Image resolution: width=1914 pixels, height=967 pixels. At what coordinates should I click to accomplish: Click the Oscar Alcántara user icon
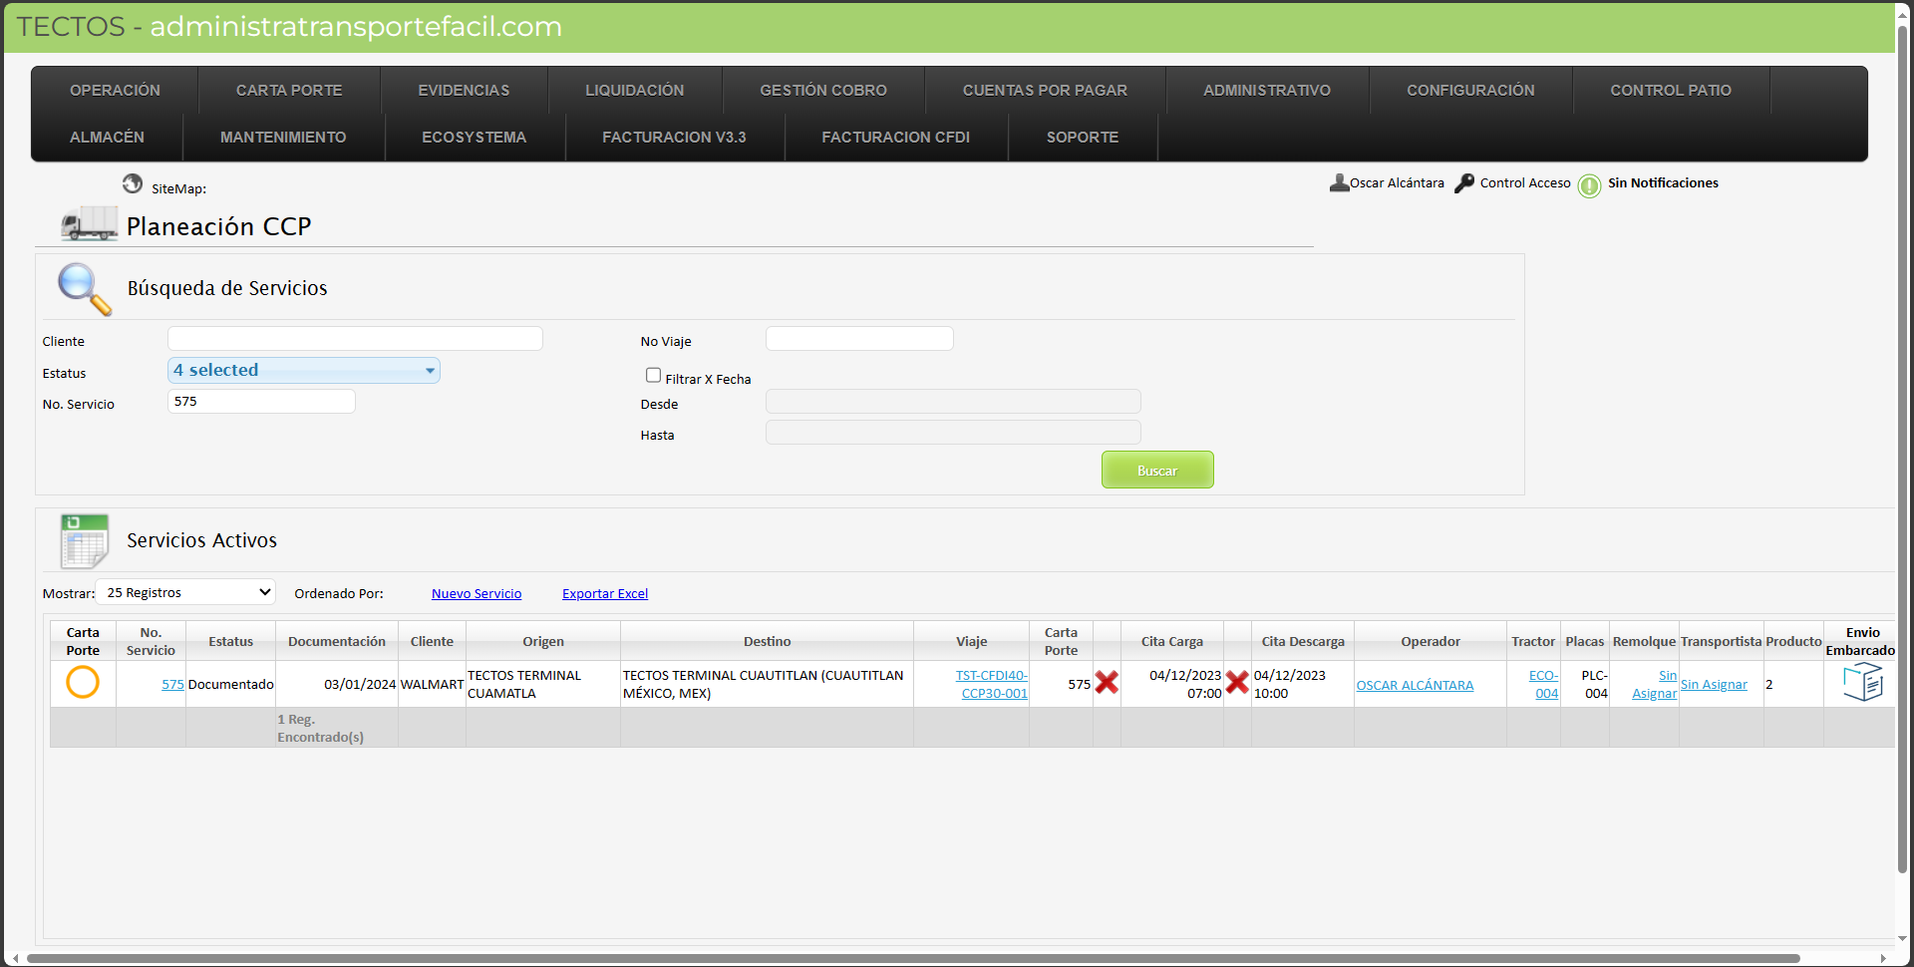tap(1339, 183)
